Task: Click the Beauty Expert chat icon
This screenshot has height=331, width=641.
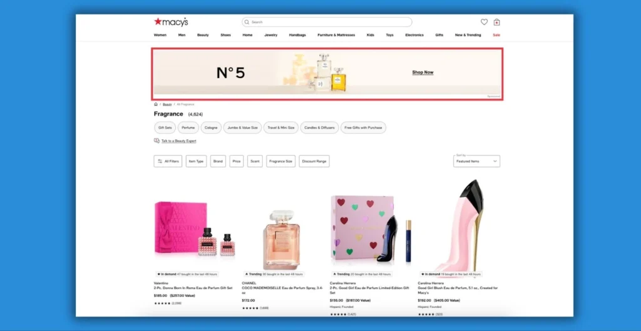Action: click(x=156, y=141)
